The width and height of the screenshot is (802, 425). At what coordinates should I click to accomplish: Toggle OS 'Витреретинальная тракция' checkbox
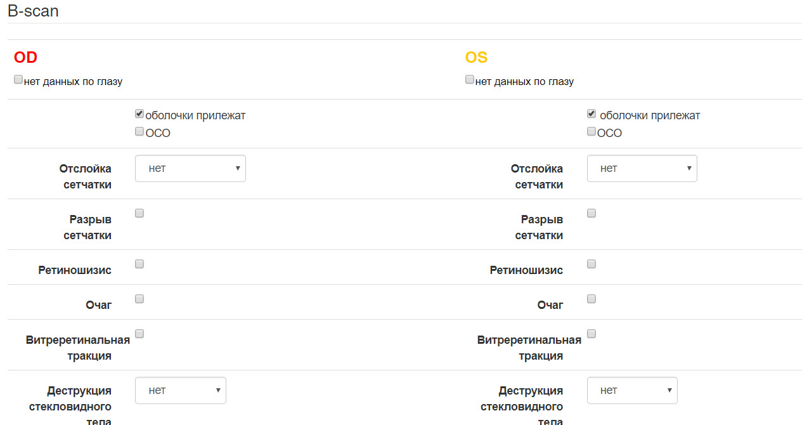click(592, 334)
